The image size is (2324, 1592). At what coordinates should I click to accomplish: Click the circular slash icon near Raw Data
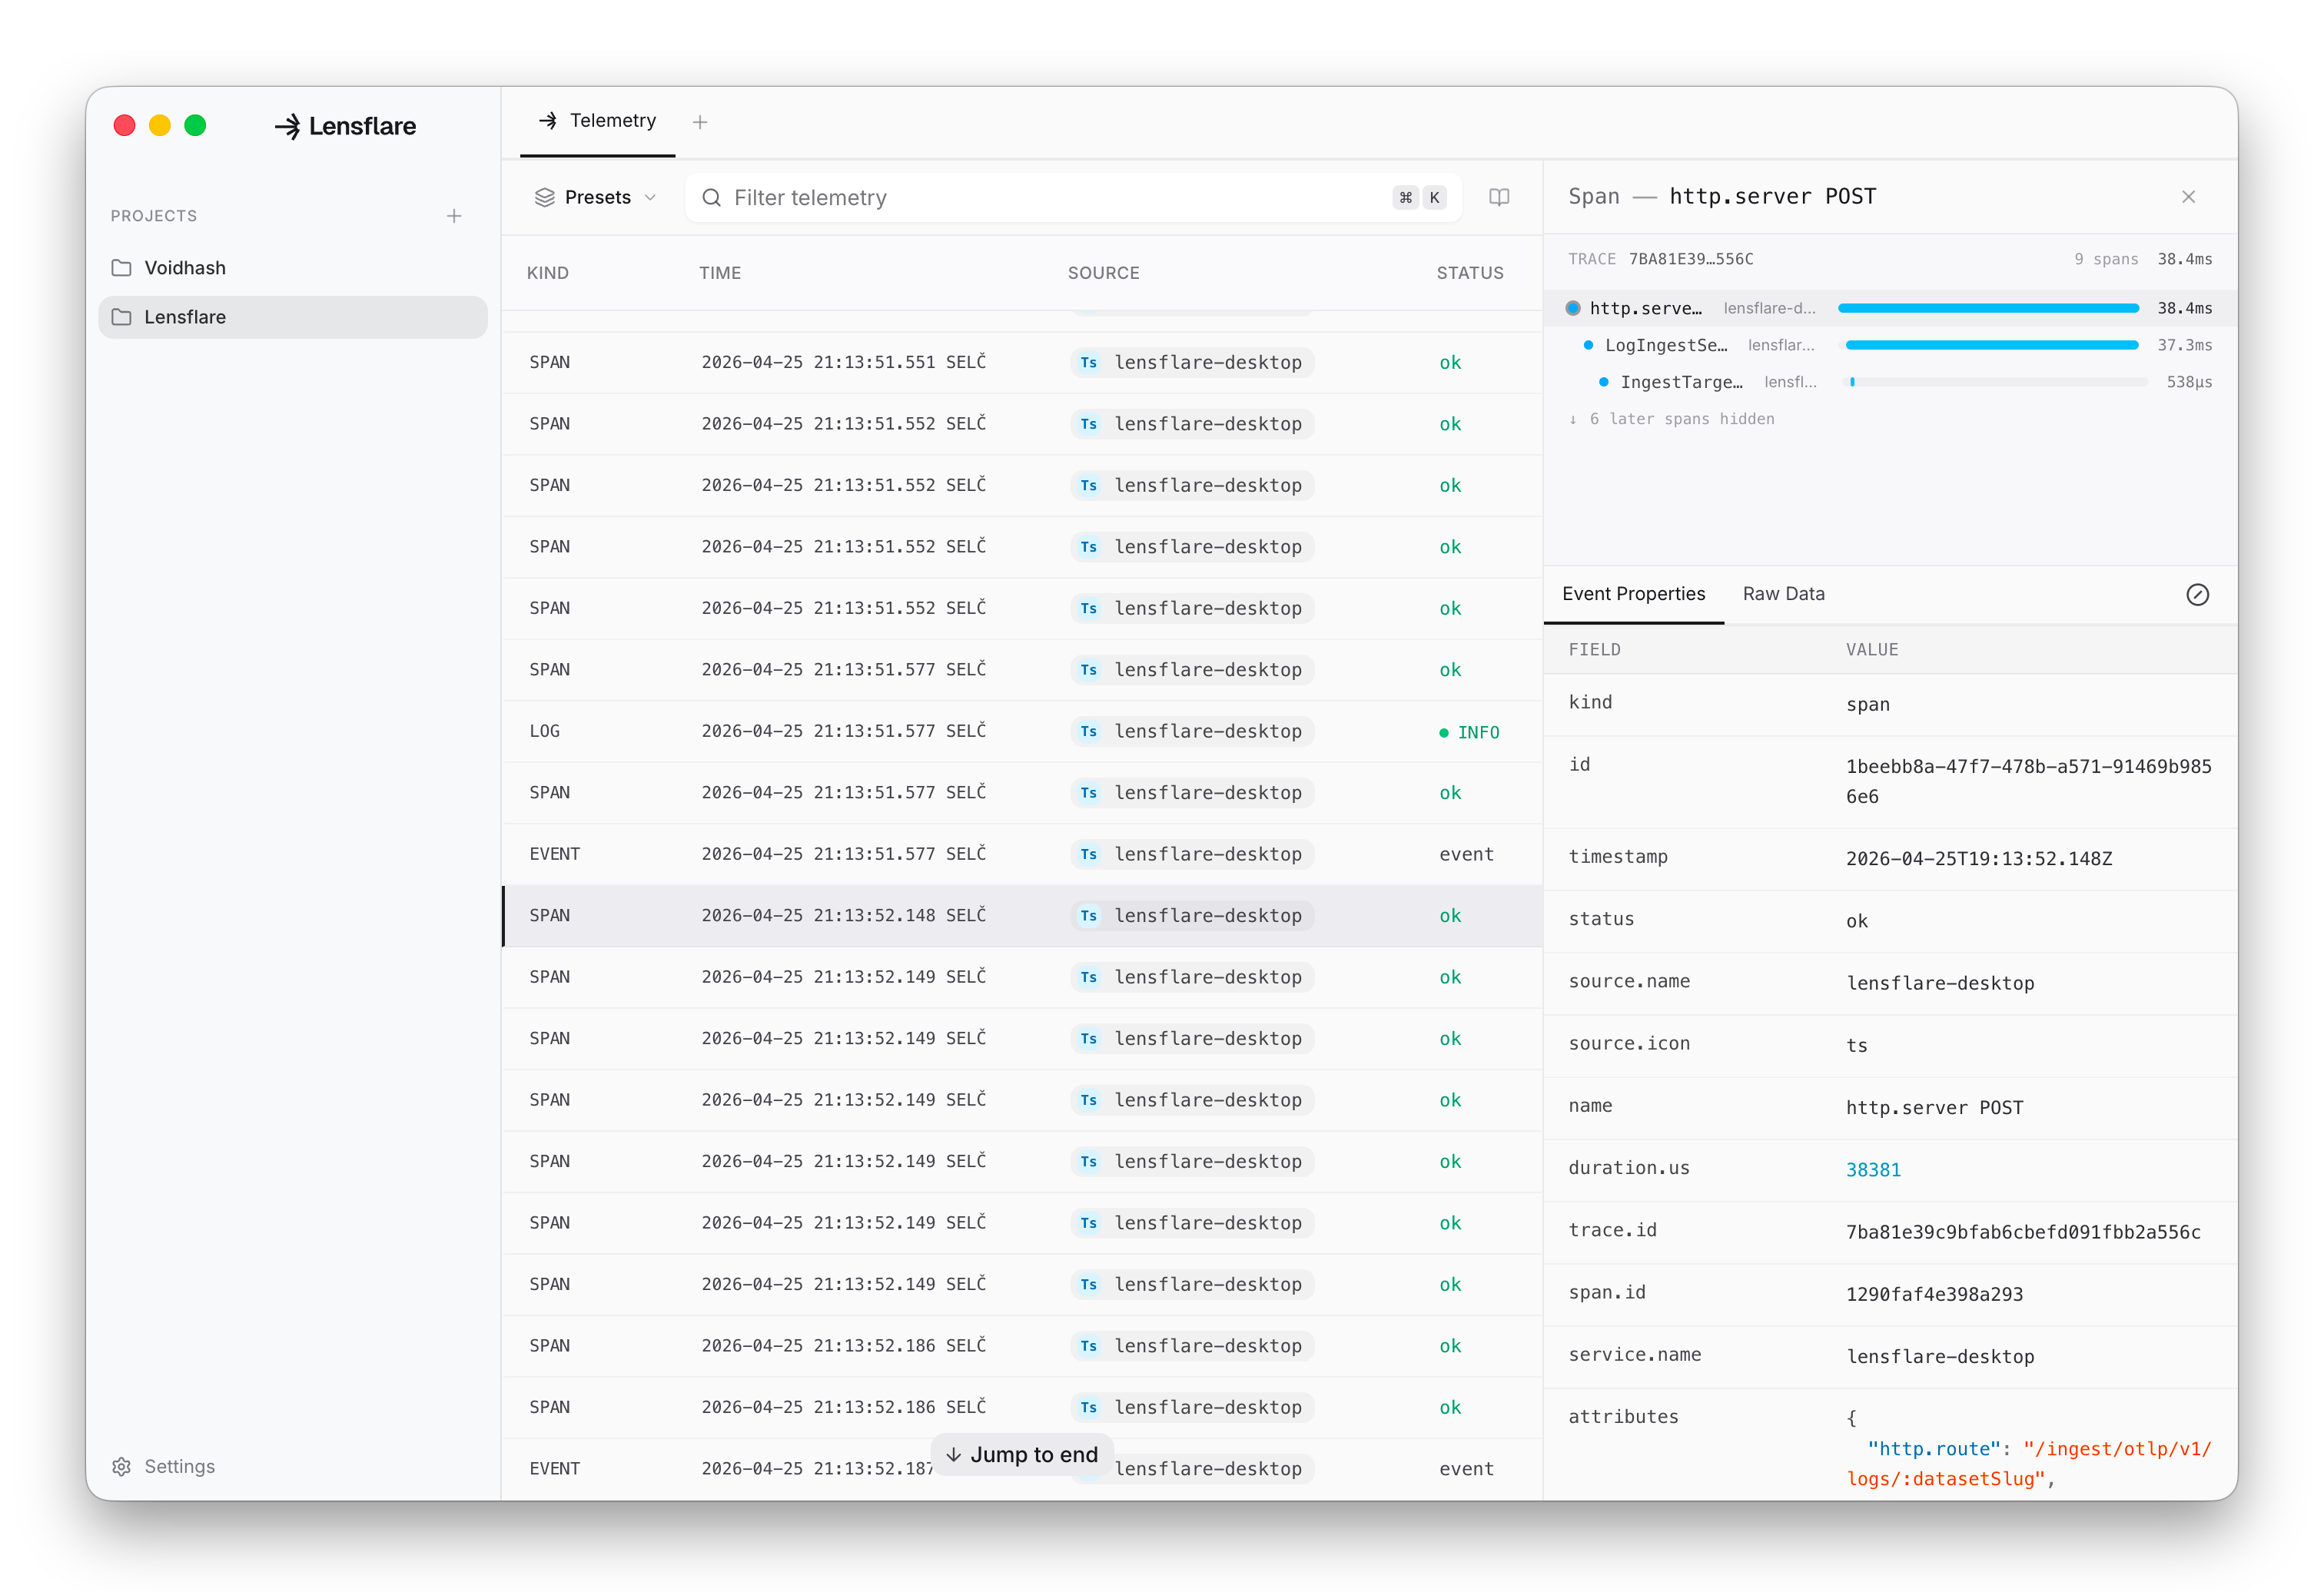[2197, 595]
